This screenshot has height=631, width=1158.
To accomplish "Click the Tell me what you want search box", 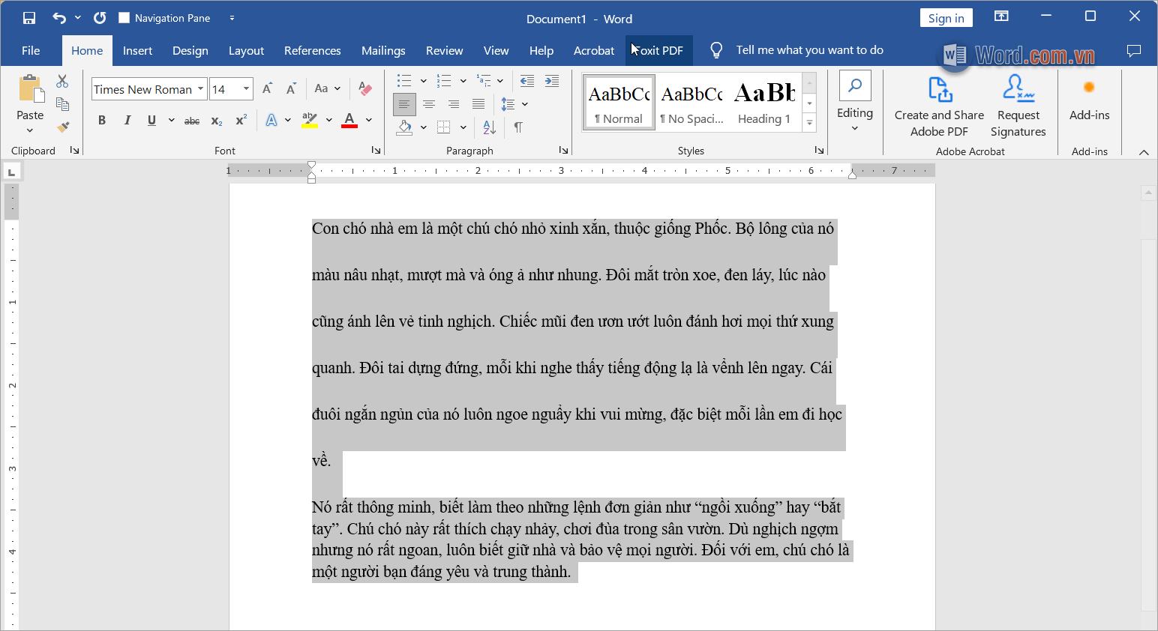I will click(x=809, y=50).
